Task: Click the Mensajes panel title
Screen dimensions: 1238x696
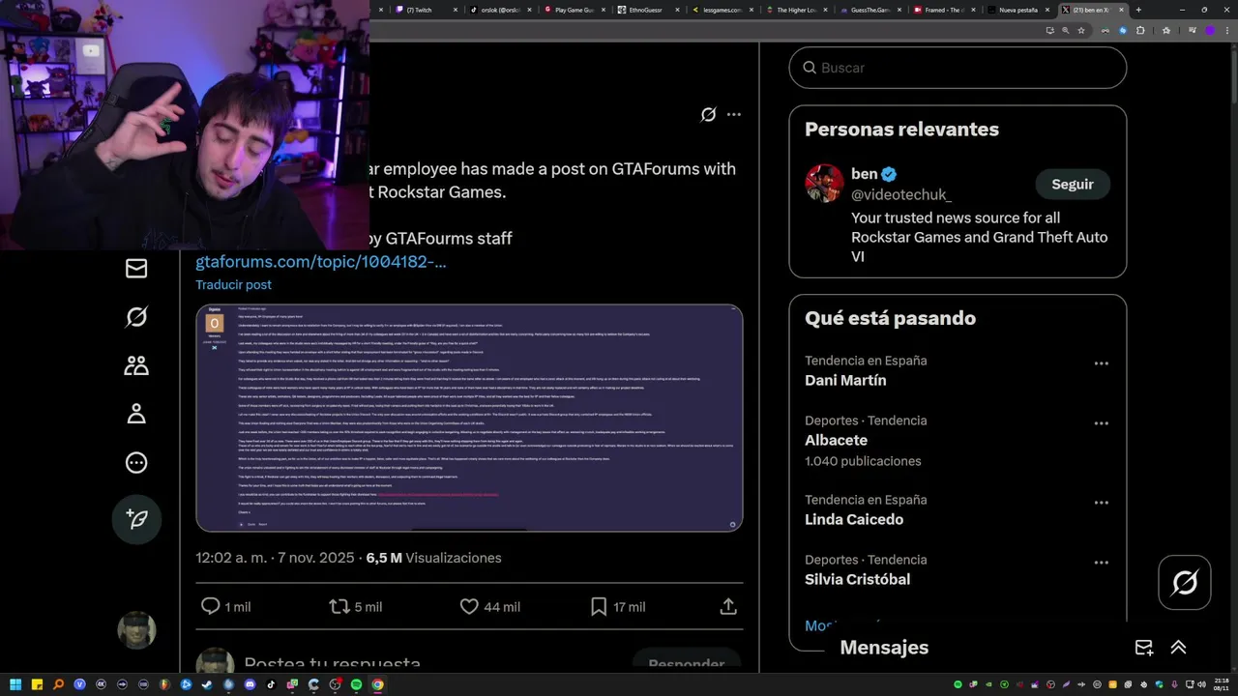Action: click(884, 648)
